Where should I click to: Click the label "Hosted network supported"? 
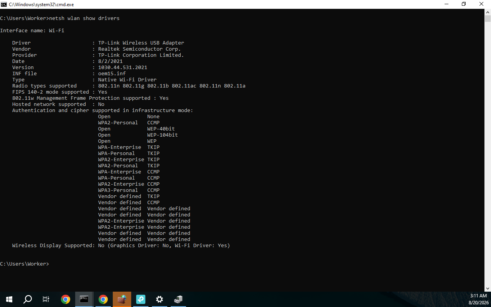point(49,104)
